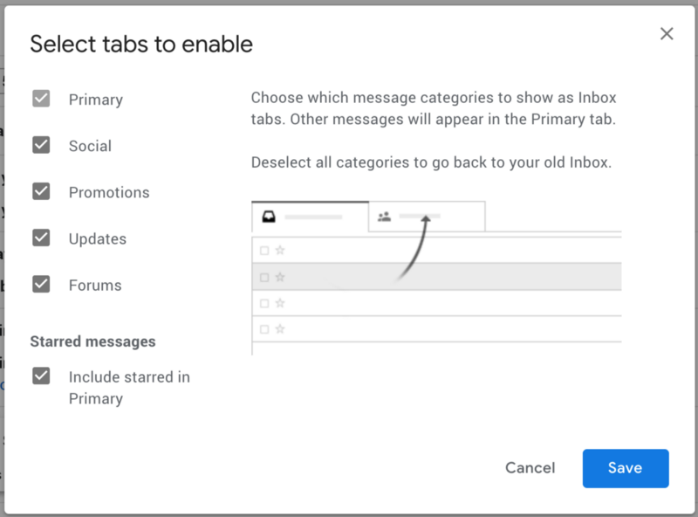Viewport: 698px width, 517px height.
Task: Turn off the Updates checkbox
Action: point(41,238)
